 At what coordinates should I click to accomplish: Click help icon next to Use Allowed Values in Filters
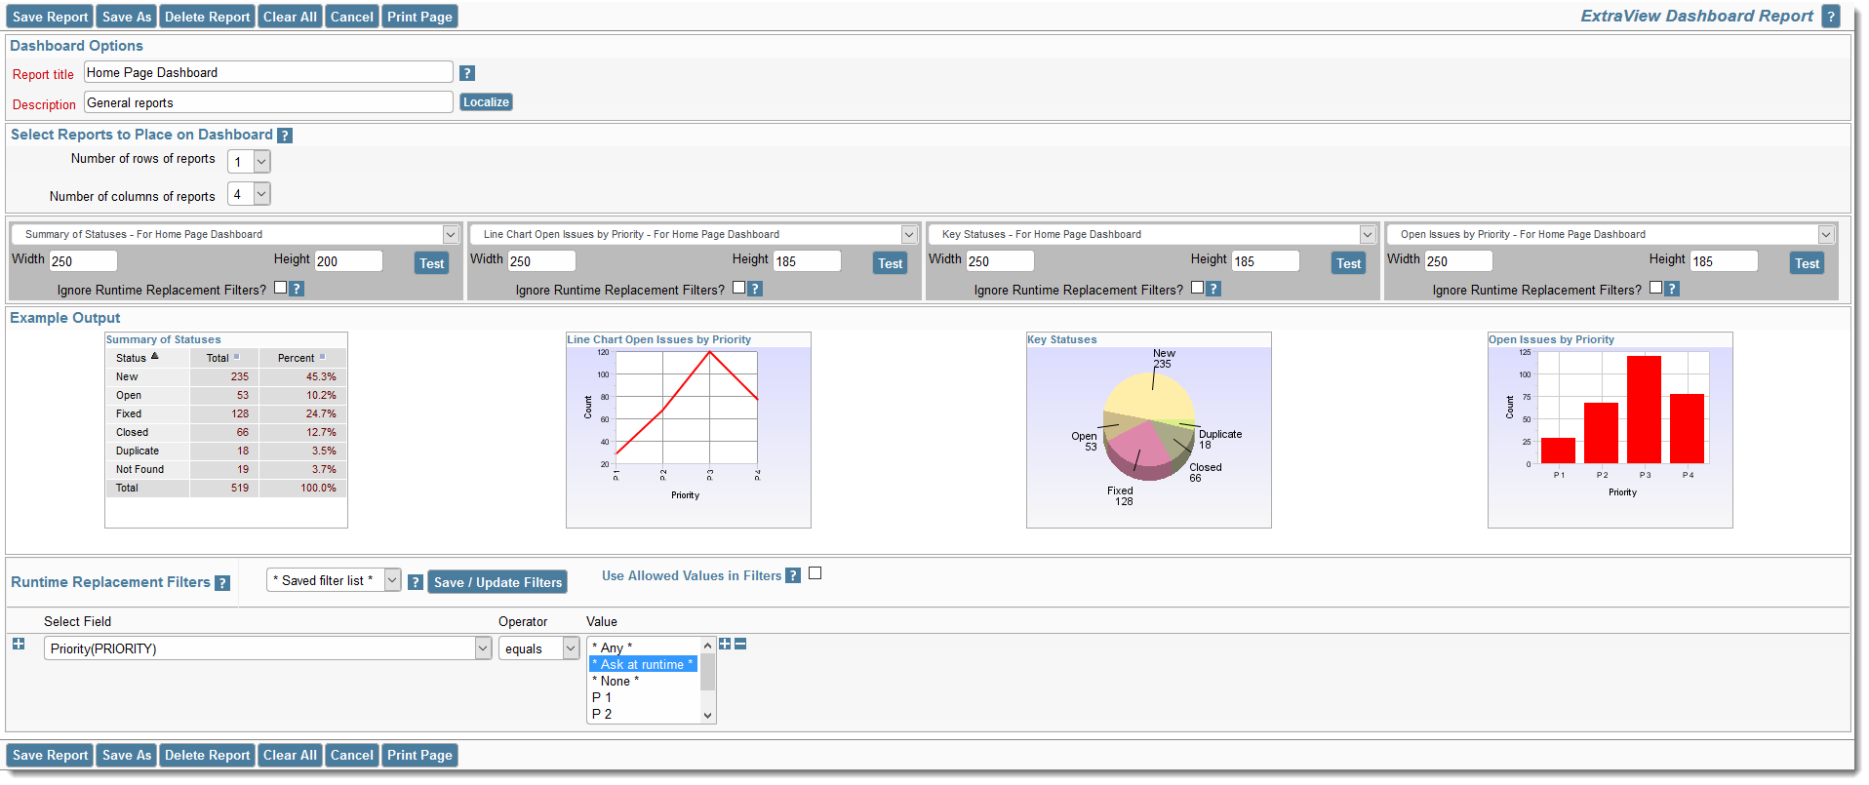coord(793,575)
